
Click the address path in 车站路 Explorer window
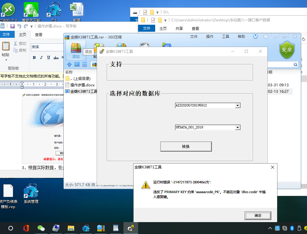[221, 20]
